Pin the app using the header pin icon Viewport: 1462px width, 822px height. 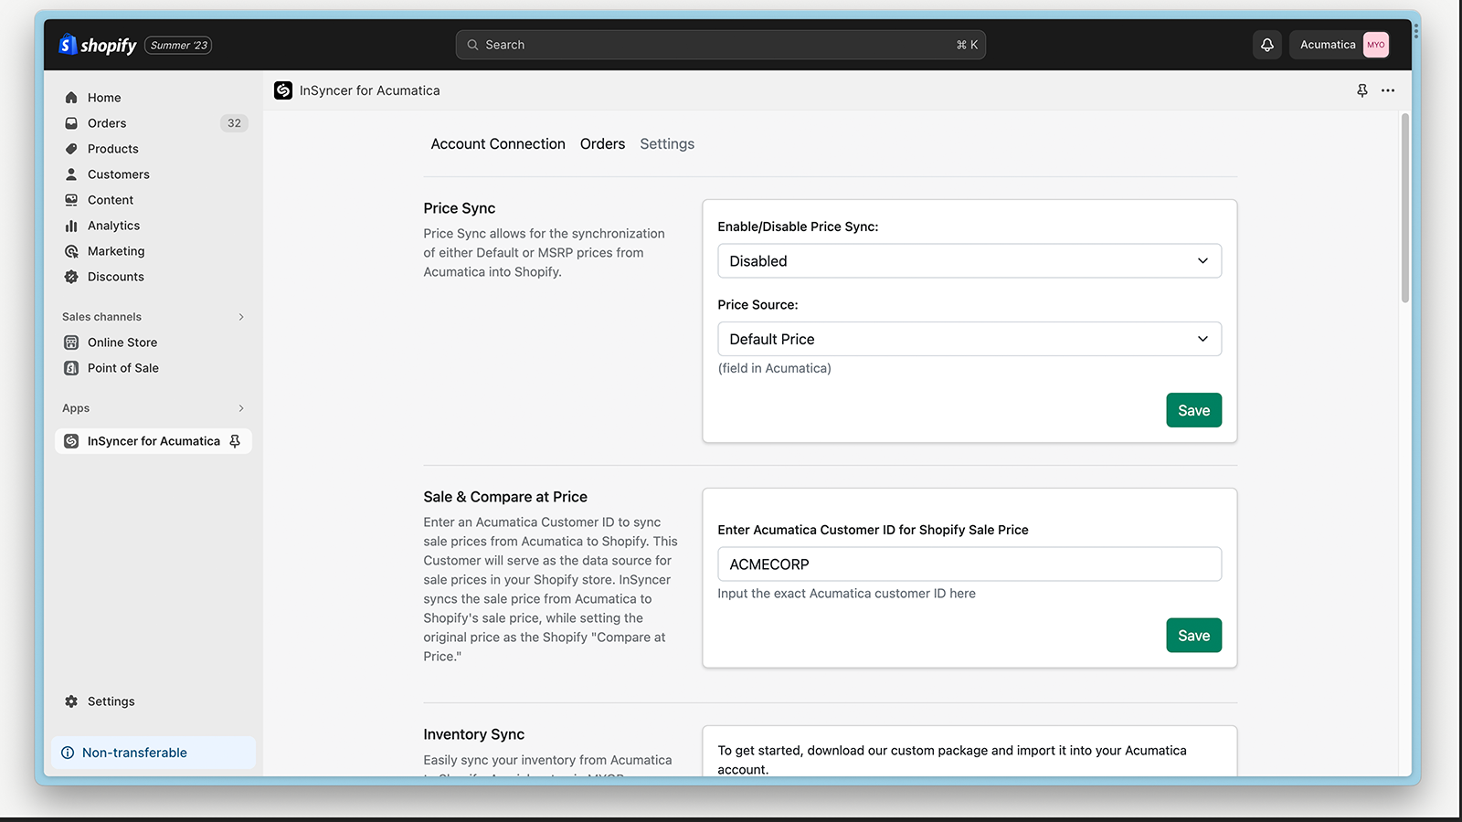(x=1361, y=90)
